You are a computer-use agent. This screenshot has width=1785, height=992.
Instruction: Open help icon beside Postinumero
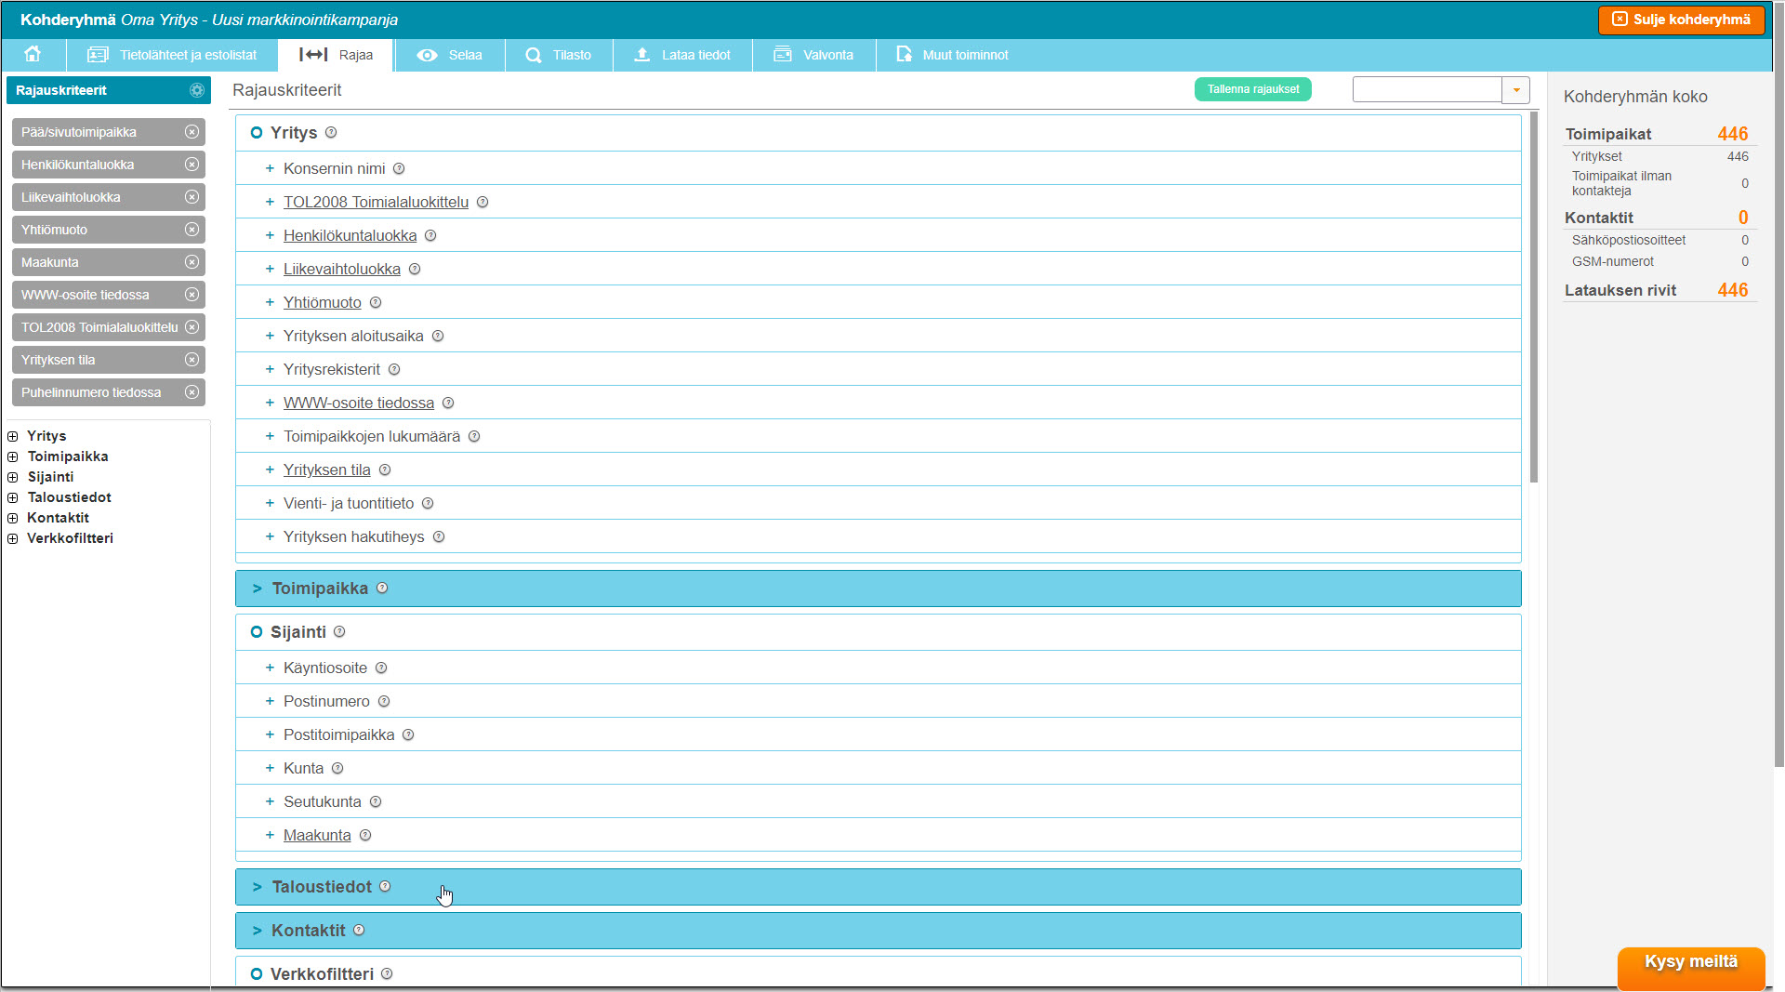point(384,701)
